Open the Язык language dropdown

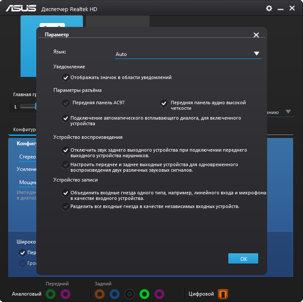(188, 54)
